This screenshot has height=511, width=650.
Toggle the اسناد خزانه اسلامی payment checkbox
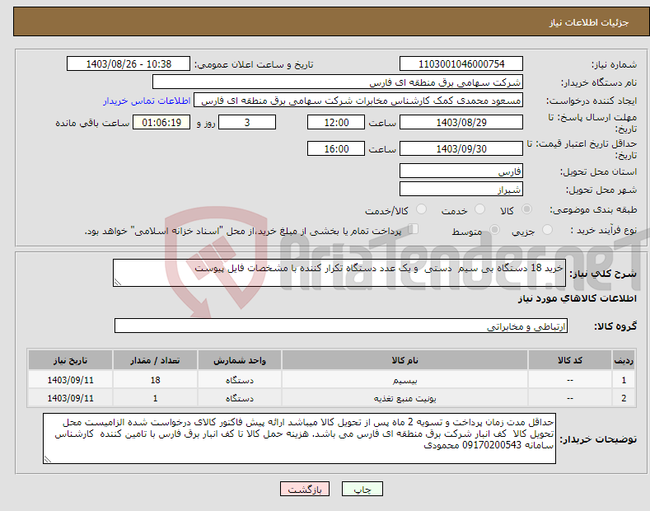[413, 229]
